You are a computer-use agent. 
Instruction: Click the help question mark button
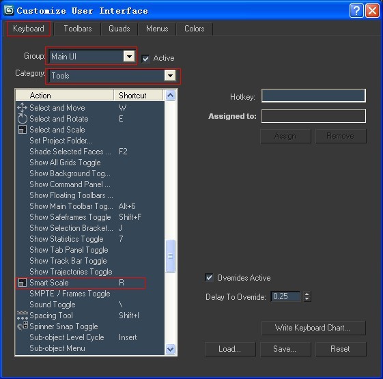[x=356, y=11]
